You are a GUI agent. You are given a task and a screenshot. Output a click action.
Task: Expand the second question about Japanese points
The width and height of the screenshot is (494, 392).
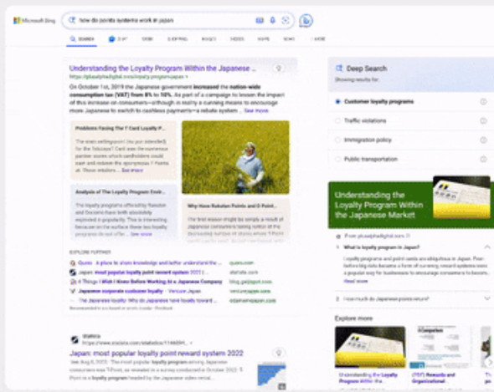coord(487,298)
